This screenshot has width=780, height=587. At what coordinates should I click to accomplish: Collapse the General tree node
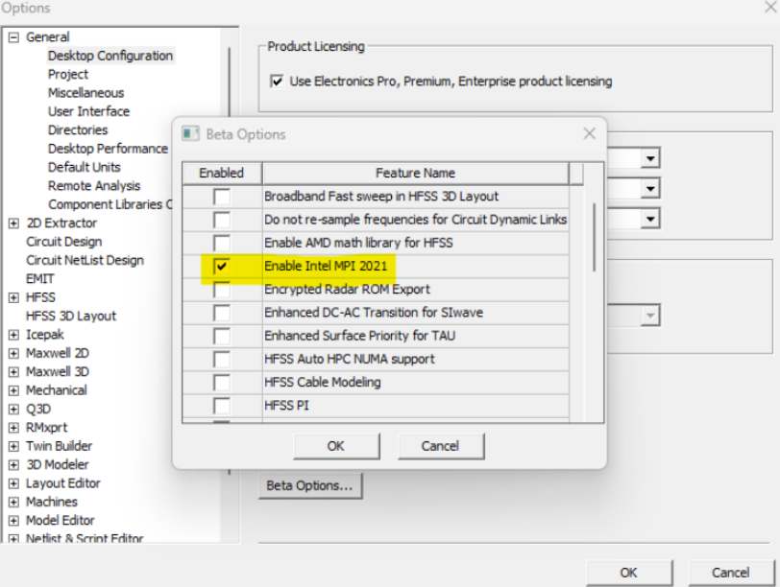pos(13,37)
